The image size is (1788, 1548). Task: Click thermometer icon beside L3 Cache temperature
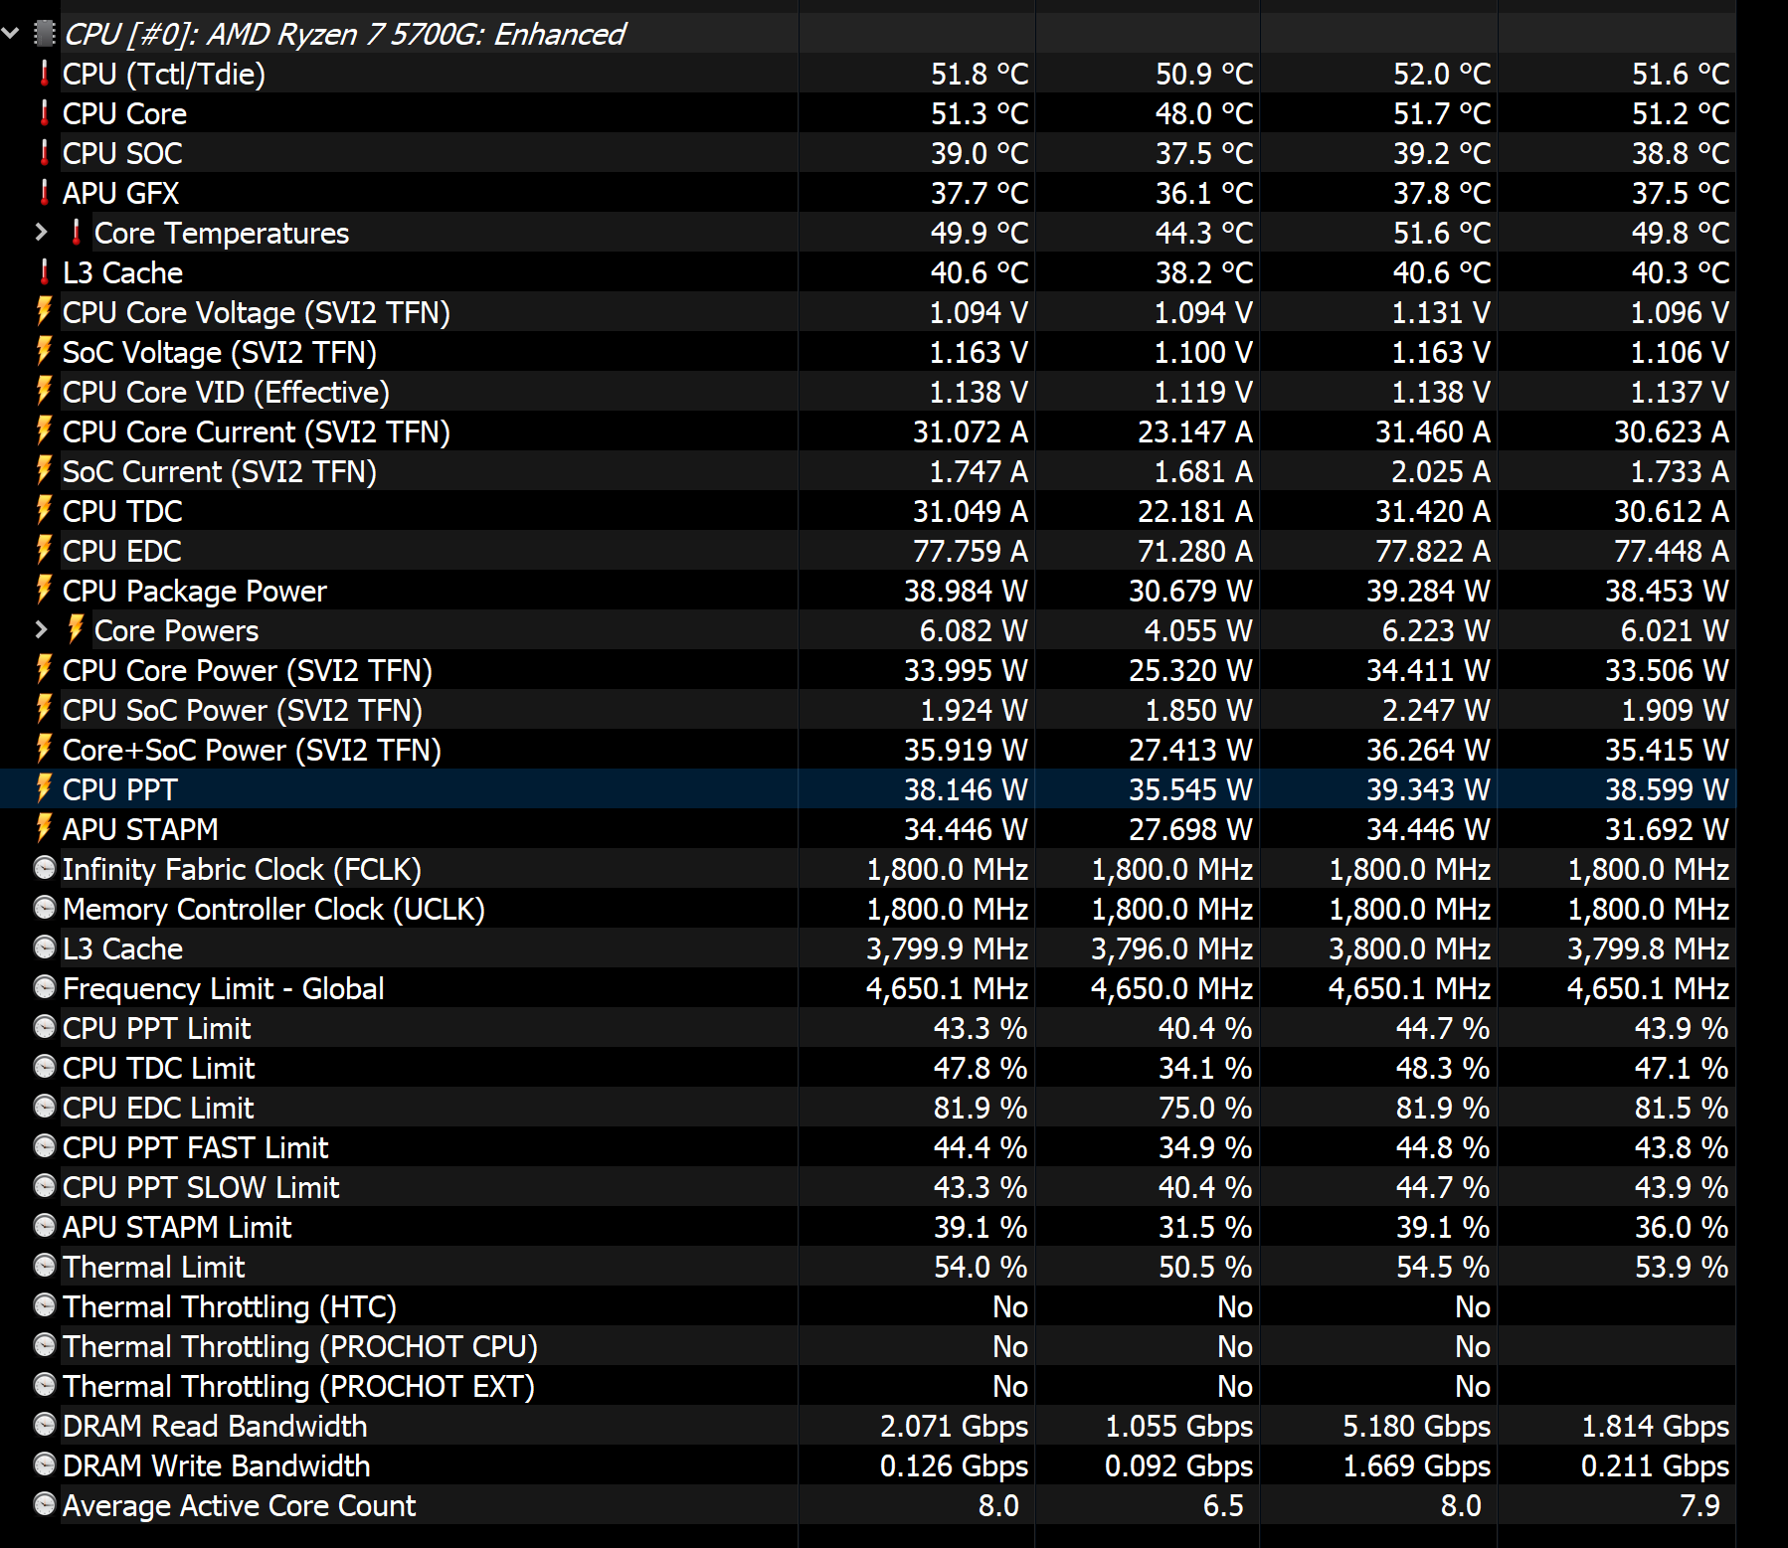pos(44,271)
